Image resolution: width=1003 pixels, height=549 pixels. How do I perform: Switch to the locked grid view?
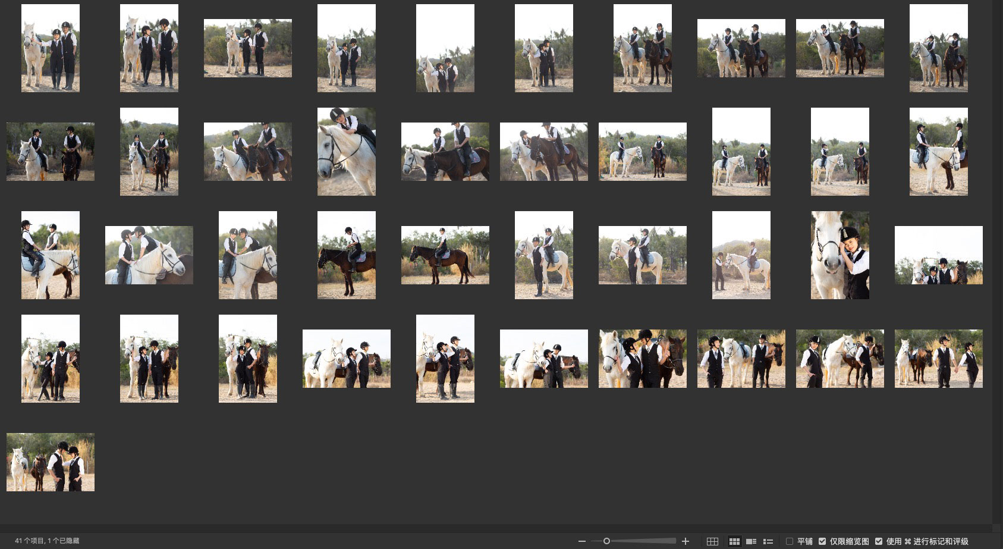pyautogui.click(x=712, y=541)
